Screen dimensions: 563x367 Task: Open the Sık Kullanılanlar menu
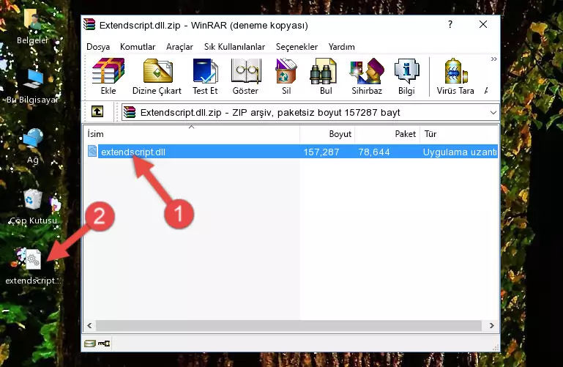pos(234,47)
